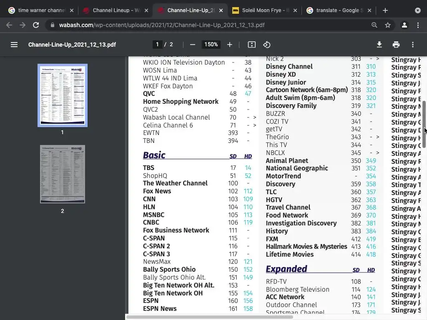
Task: Click the 150% zoom level field
Action: [x=211, y=44]
